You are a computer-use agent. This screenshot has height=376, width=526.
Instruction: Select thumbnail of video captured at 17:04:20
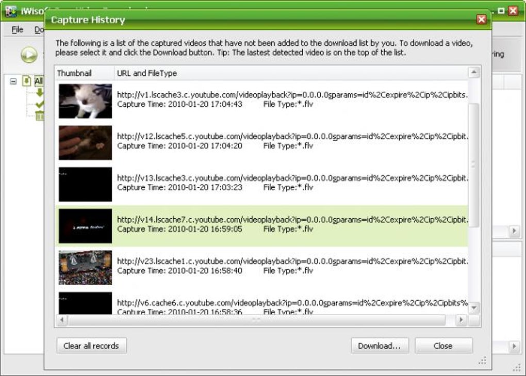pos(85,142)
